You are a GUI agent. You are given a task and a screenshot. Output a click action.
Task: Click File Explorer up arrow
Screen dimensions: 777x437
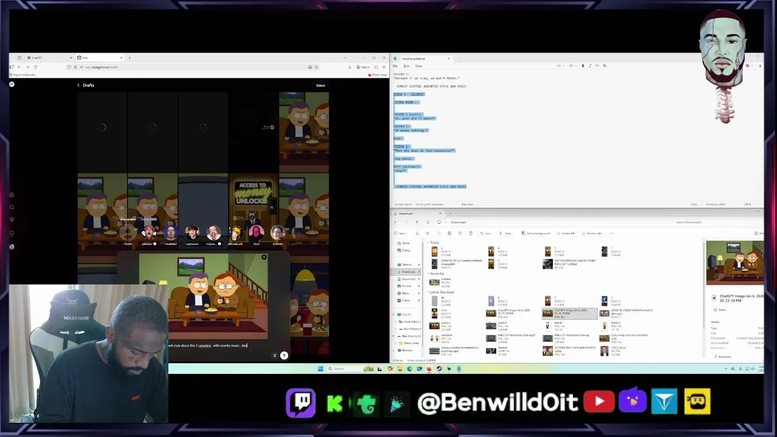[x=417, y=222]
